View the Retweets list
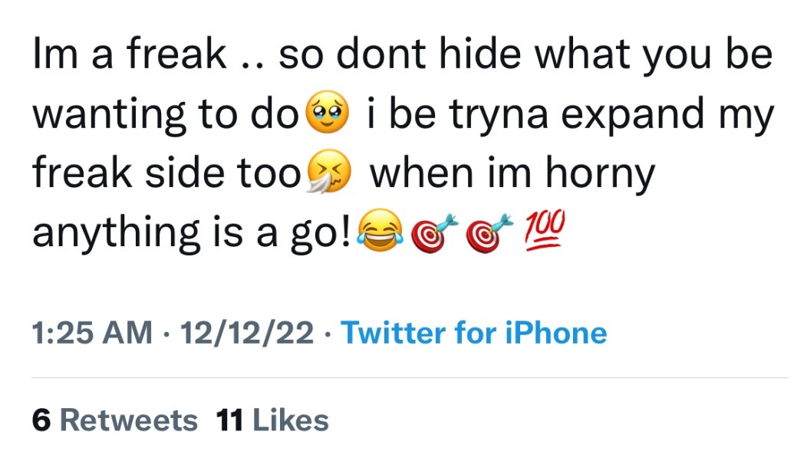Viewport: 807px width, 461px height. point(128,420)
